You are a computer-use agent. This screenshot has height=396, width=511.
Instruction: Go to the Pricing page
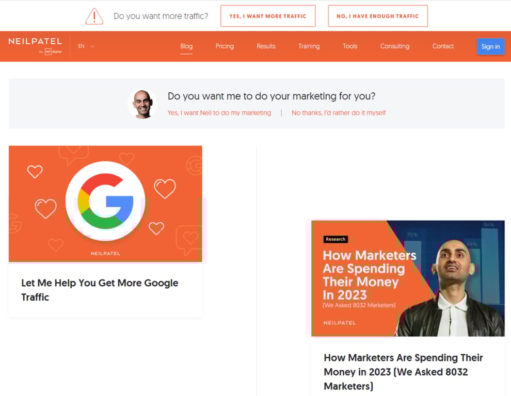(225, 46)
